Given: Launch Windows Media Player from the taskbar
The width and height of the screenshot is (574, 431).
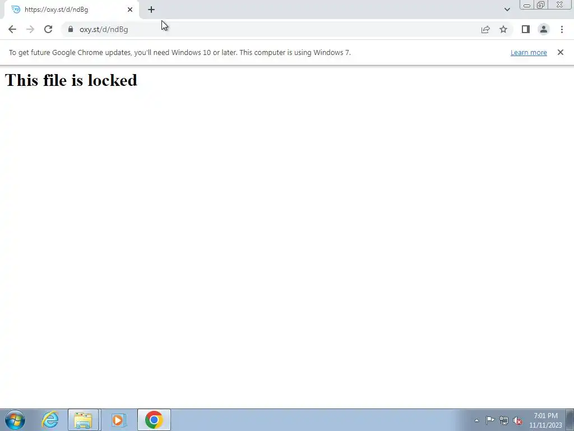Looking at the screenshot, I should [x=118, y=420].
